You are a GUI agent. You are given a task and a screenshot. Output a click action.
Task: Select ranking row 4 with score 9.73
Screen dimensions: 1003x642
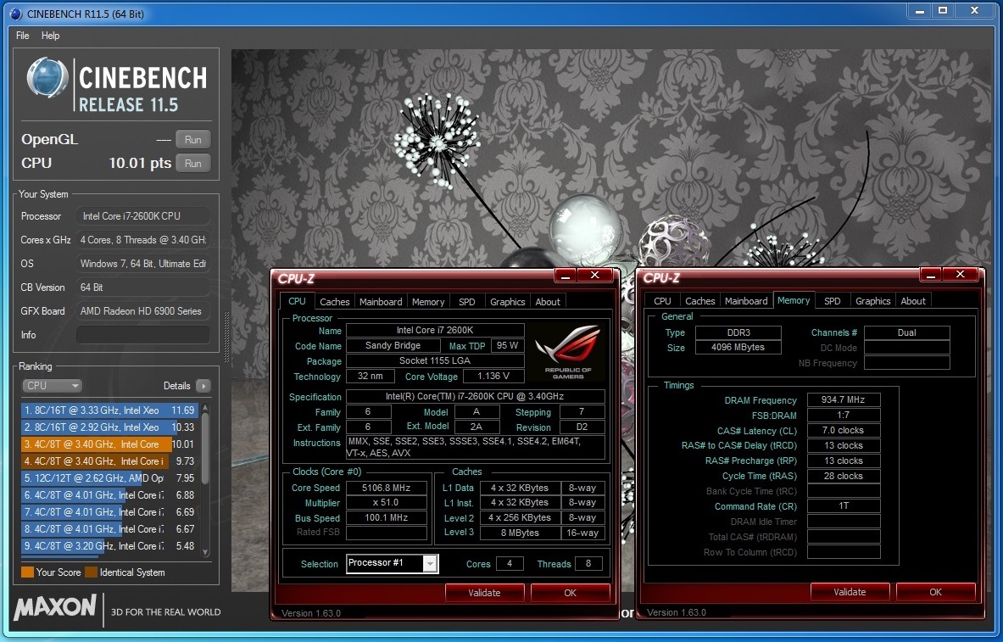(x=109, y=461)
